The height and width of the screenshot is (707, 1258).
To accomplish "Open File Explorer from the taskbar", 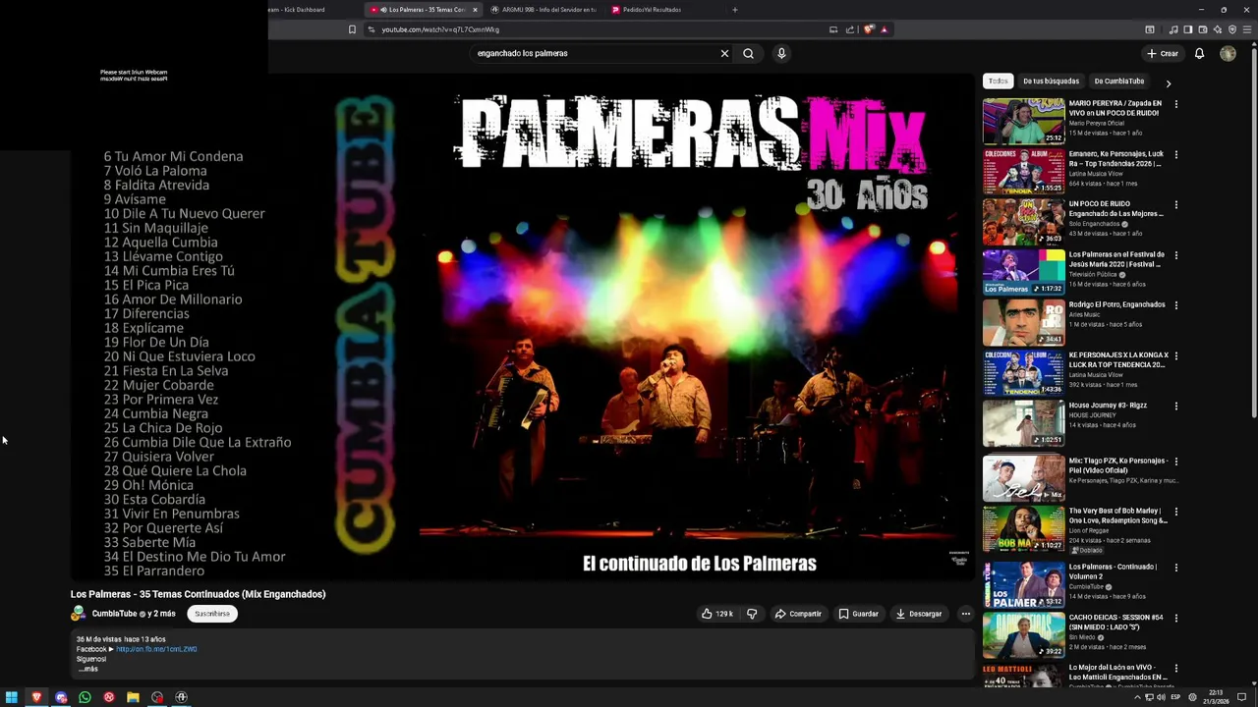I will click(x=133, y=697).
